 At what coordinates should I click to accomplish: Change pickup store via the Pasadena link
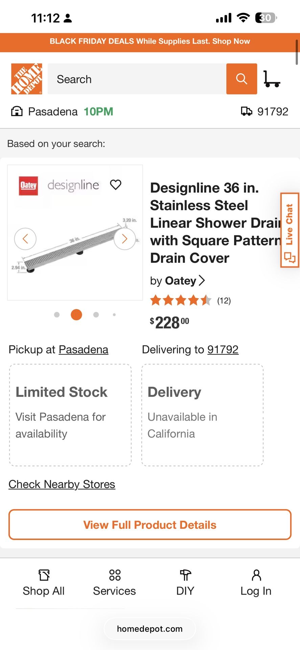click(x=83, y=349)
